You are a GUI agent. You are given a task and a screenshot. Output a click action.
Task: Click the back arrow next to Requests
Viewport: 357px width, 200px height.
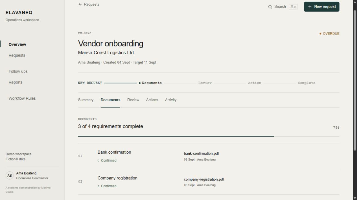[x=80, y=4]
